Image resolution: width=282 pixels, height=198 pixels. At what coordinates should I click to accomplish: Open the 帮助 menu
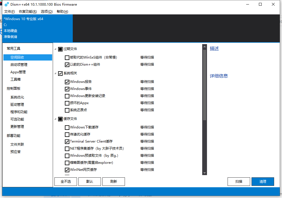[62, 12]
